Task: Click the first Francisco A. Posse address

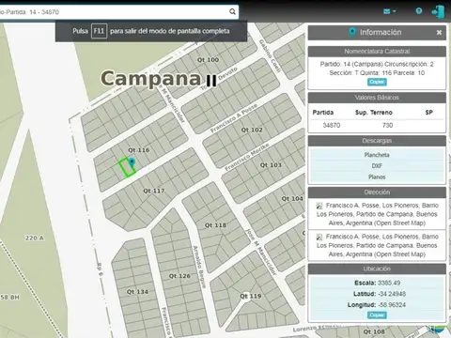Action: (x=377, y=214)
